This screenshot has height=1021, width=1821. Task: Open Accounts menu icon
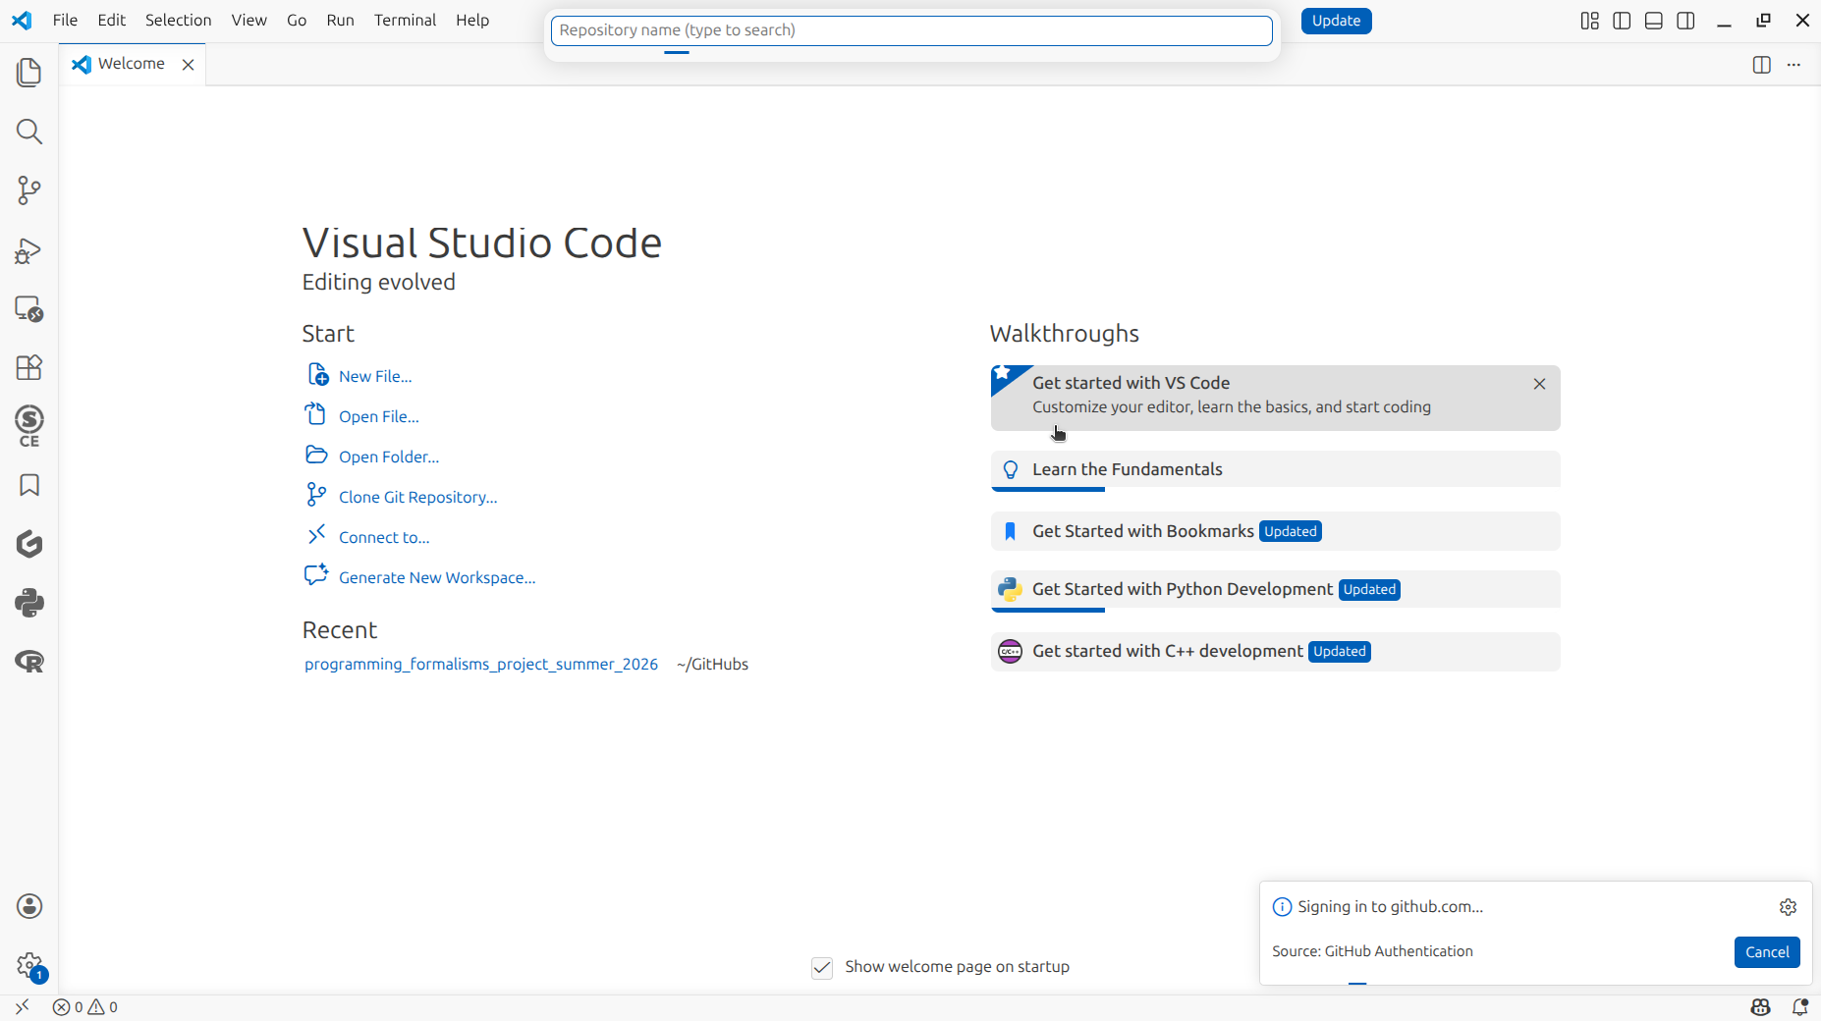[x=29, y=906]
